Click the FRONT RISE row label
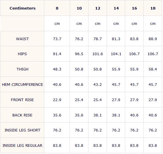The width and height of the screenshot is (163, 154). pos(22,100)
